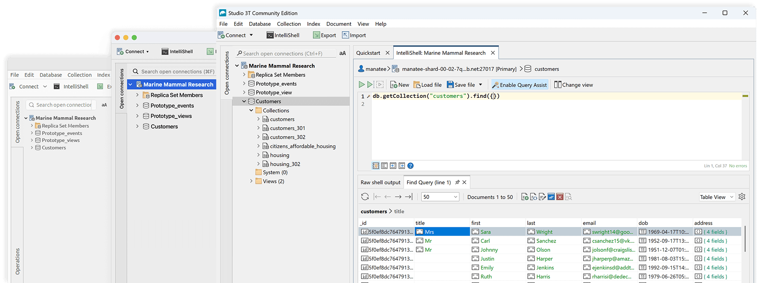
Task: Click the Change view button
Action: tap(573, 85)
